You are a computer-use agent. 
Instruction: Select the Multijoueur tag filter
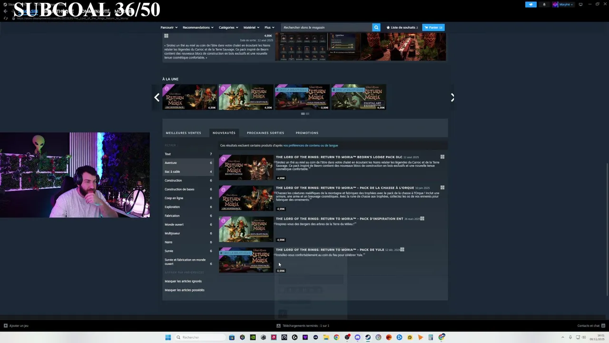click(188, 233)
